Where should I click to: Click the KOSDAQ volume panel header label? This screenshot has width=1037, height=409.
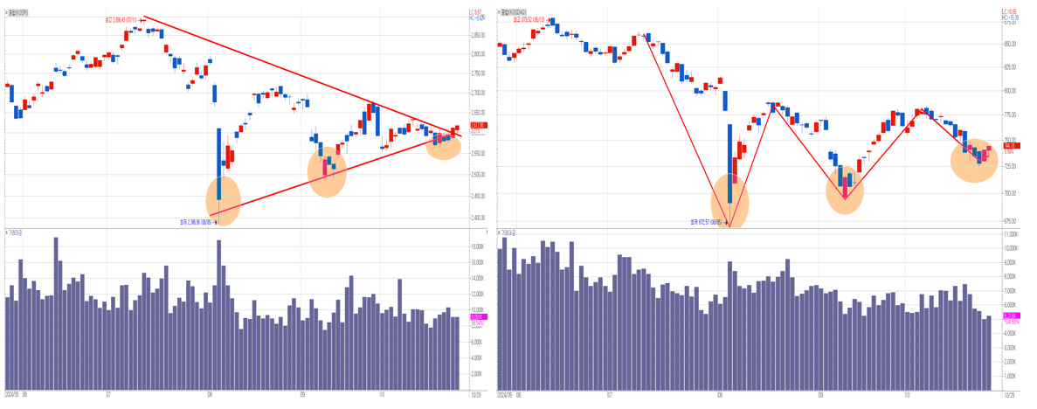pyautogui.click(x=507, y=233)
